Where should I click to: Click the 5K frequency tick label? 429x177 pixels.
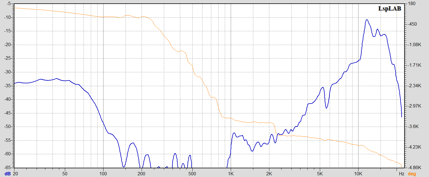(x=320, y=174)
